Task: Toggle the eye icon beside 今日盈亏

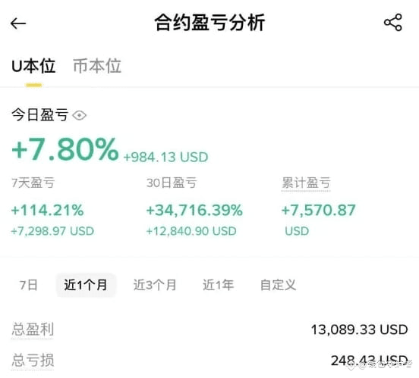Action: click(x=79, y=115)
